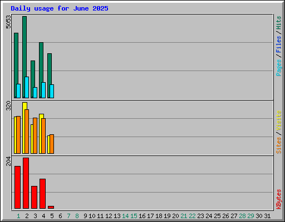Click the 'Hits' legend label
This screenshot has height=222, width=285.
tap(279, 23)
